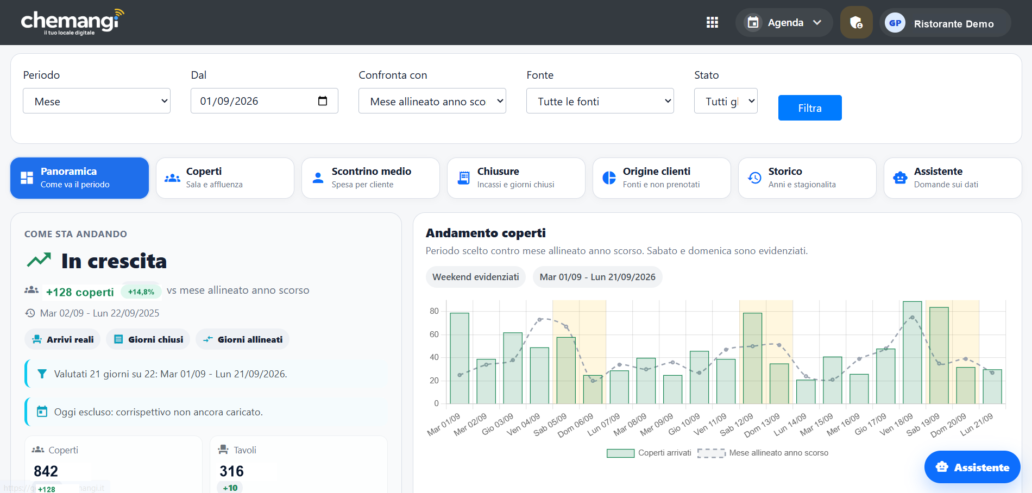
Task: Switch to the Storico tab
Action: pyautogui.click(x=807, y=178)
